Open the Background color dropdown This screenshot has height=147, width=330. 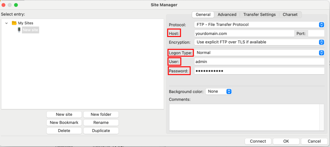tap(219, 92)
